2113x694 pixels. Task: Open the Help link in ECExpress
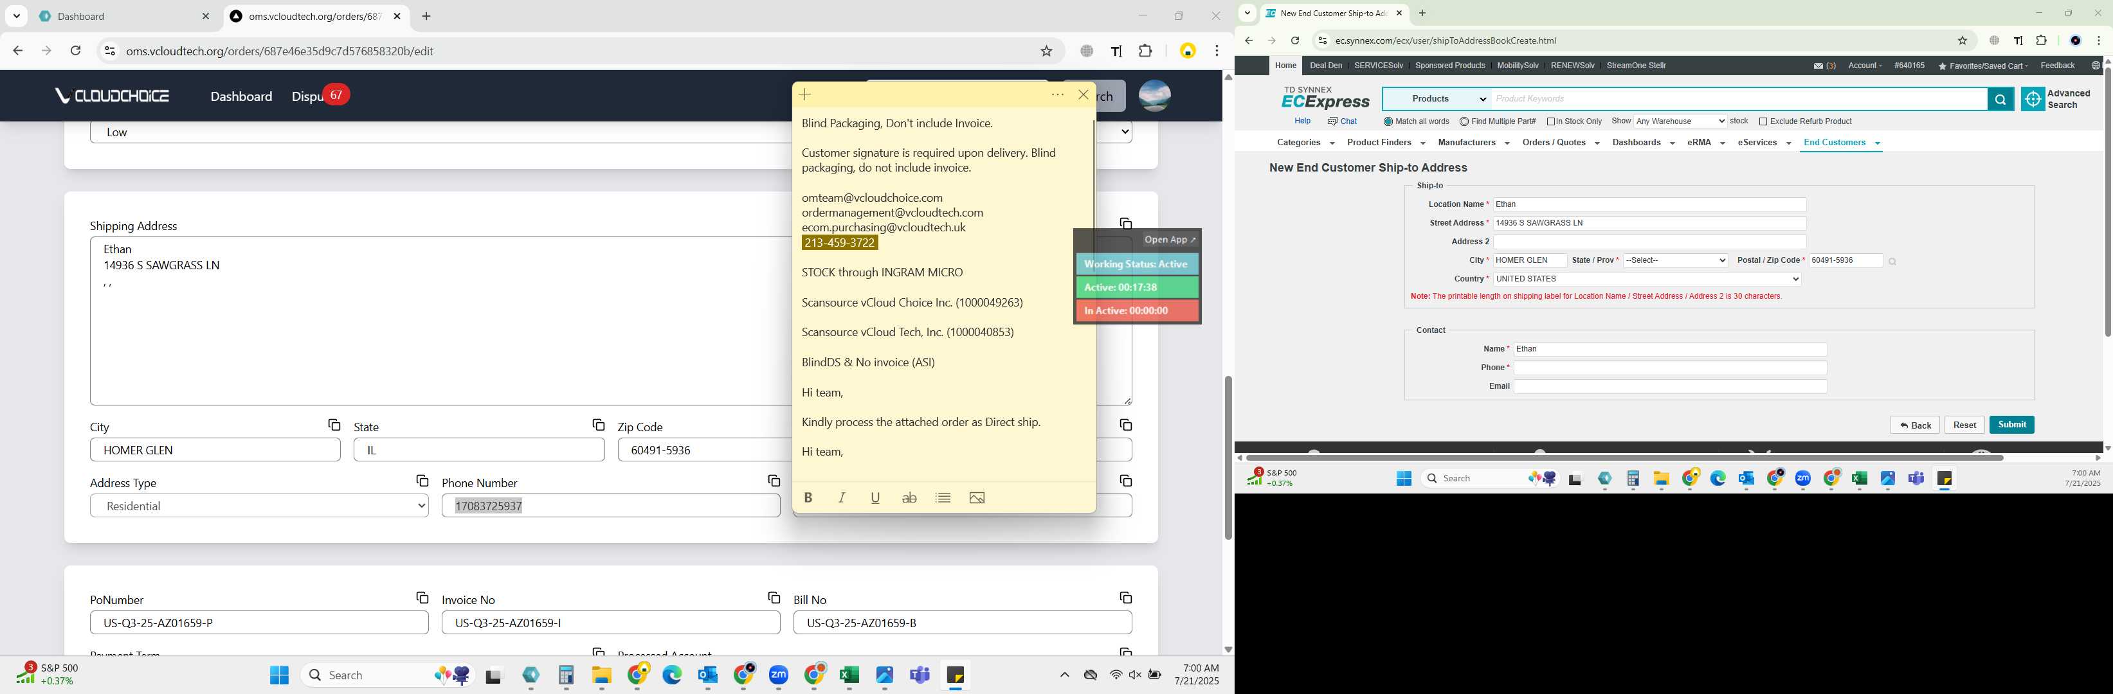(x=1301, y=121)
